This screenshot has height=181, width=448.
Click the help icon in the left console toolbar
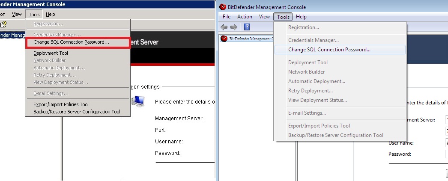click(3, 24)
